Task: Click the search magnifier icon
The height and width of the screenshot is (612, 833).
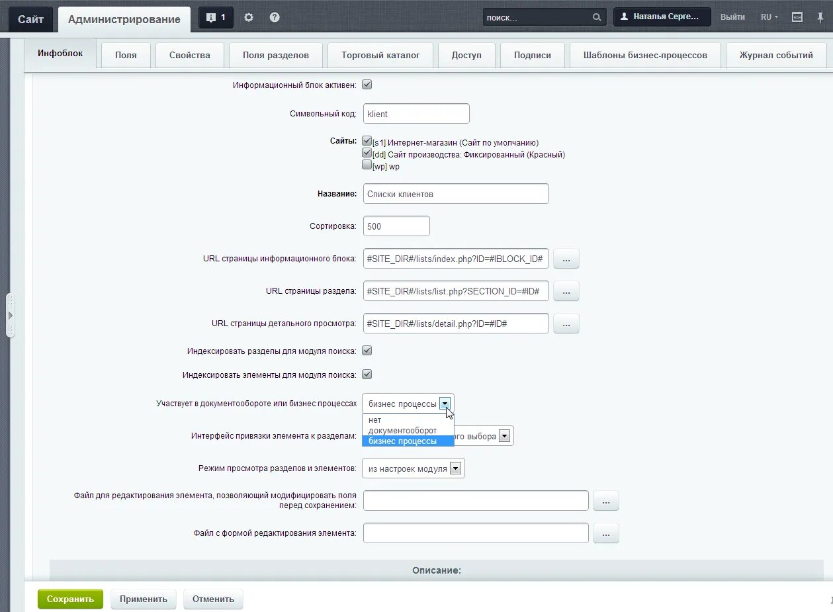Action: pos(597,18)
